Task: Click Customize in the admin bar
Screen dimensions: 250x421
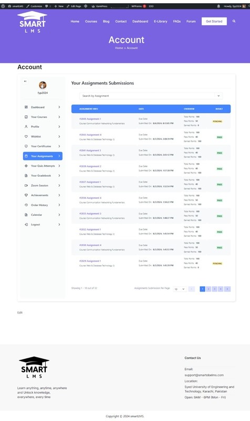Action: coord(34,6)
